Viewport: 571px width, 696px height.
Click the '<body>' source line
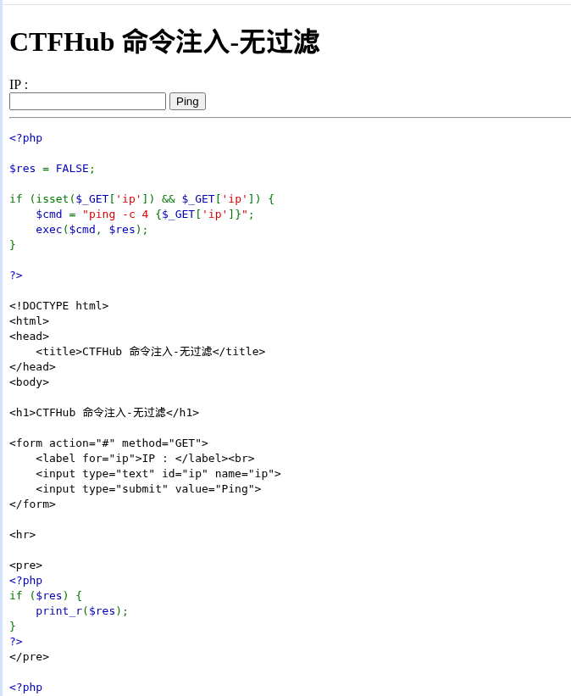click(30, 382)
